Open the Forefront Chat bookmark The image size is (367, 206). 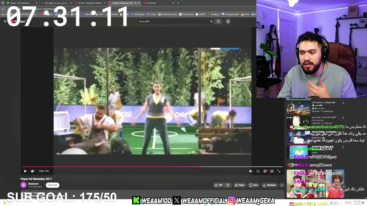coord(186,14)
